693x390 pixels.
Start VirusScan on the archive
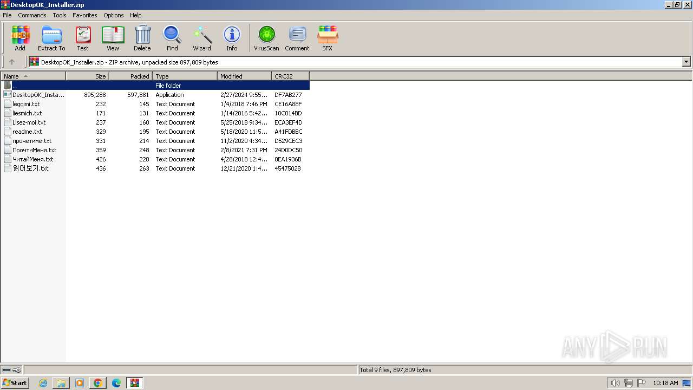[x=266, y=38]
